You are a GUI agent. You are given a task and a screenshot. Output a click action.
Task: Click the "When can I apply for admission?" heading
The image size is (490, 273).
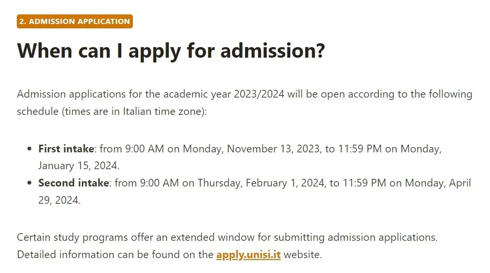(x=171, y=50)
